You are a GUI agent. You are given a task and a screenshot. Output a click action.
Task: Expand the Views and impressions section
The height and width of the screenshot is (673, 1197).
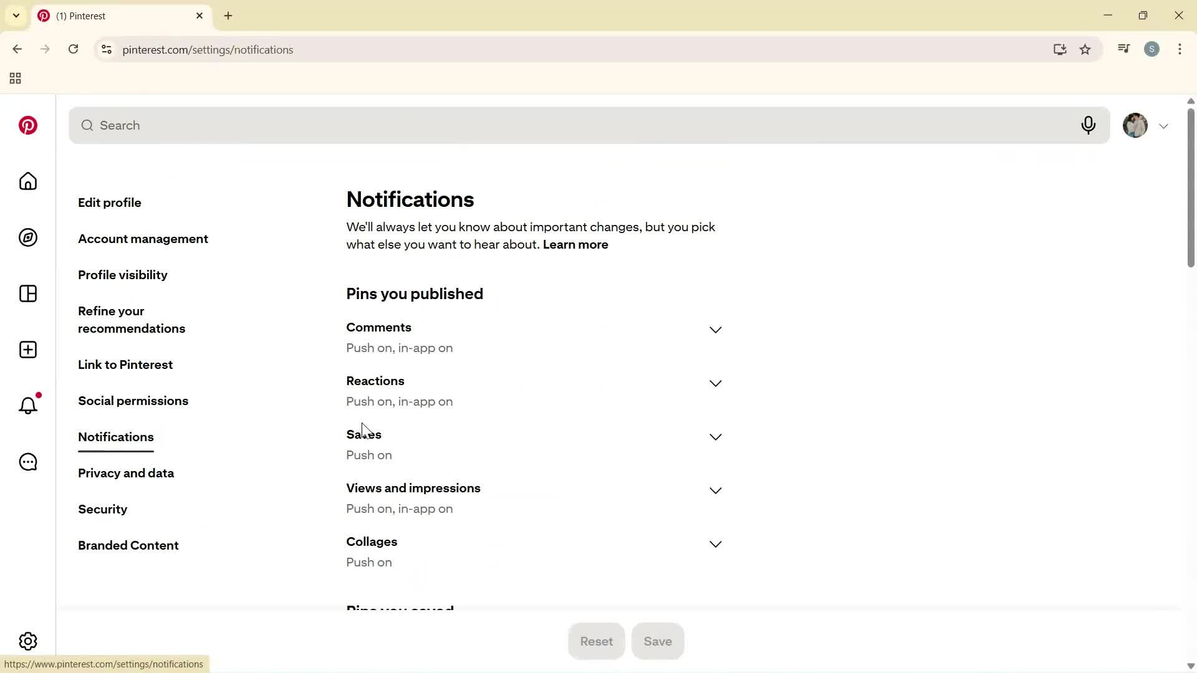pos(715,490)
